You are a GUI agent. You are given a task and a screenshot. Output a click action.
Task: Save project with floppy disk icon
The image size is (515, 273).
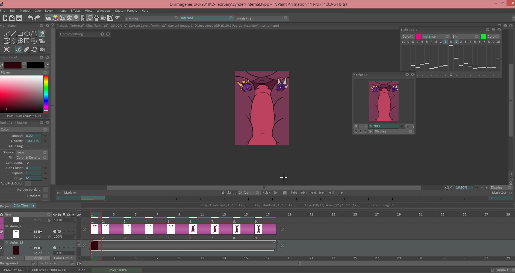click(x=19, y=18)
